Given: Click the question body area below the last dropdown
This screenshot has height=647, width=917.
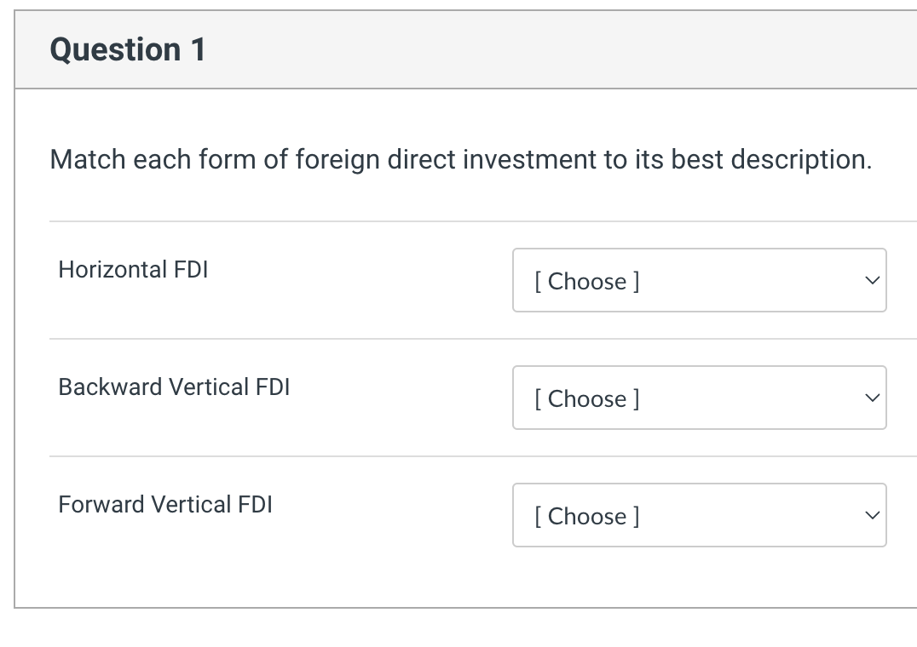Looking at the screenshot, I should (460, 579).
